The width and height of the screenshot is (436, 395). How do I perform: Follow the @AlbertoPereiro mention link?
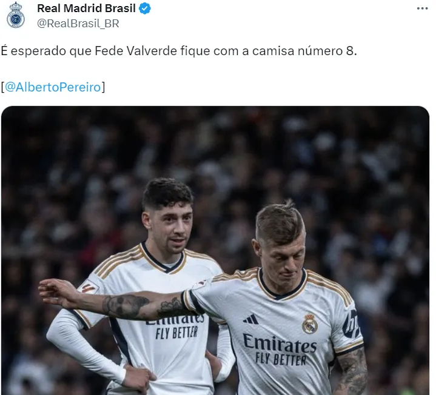pyautogui.click(x=53, y=87)
